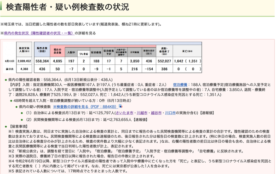Select the table value 1,642 under 死亡
The height and width of the screenshot is (174, 276).
pos(179,61)
